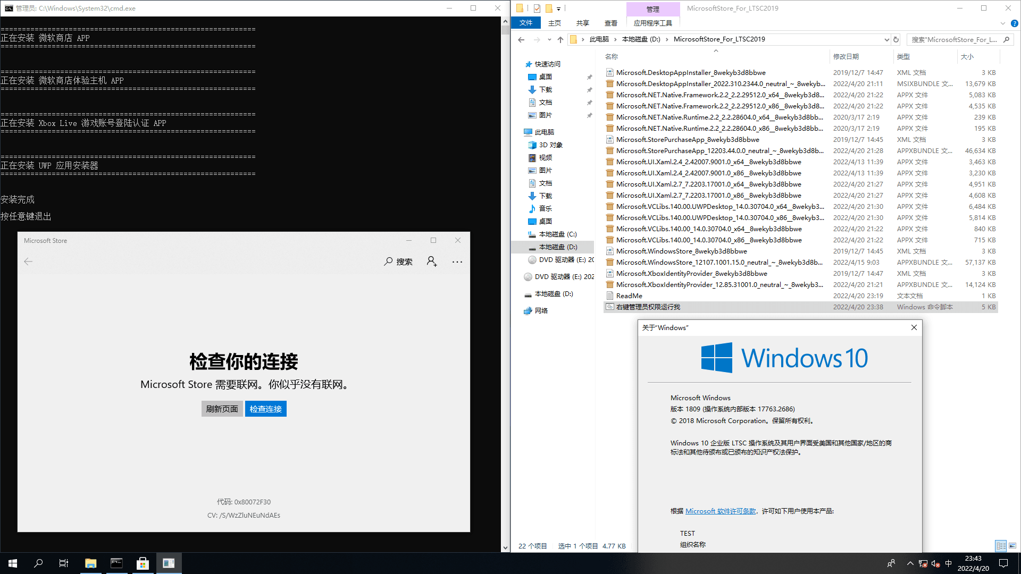This screenshot has width=1021, height=574.
Task: Click the volume icon in system tray
Action: tap(935, 563)
